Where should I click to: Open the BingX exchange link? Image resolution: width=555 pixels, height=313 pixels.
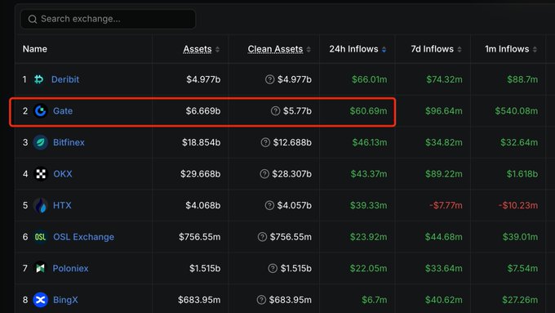tap(65, 300)
